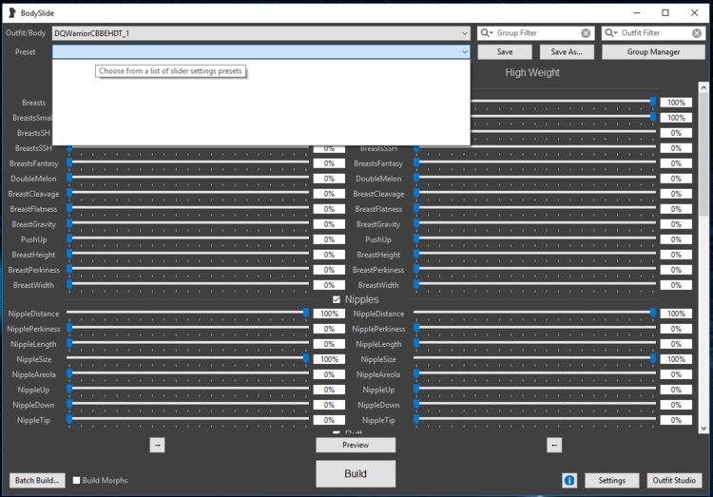Open Batch Build dialog
Screen dimensions: 713x497
tap(37, 480)
